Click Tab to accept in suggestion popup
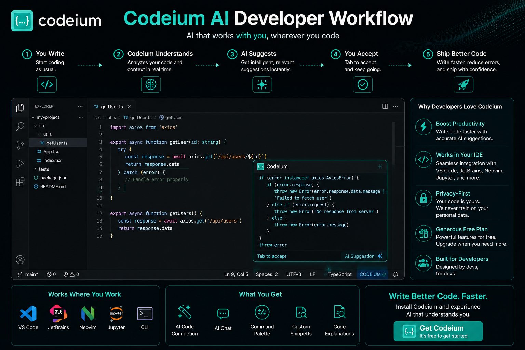The image size is (525, 350). coord(272,256)
